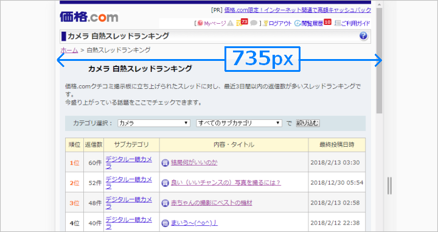The image size is (438, 232).
Task: Click デジタル一眼カメラ subcategory in 4位 row
Action: point(129,223)
